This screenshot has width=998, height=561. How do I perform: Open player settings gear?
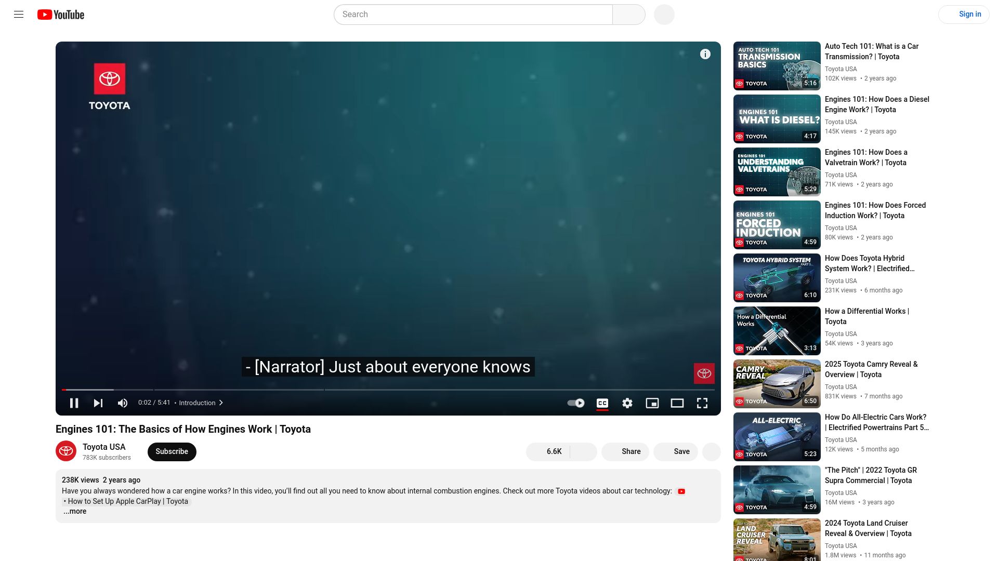(627, 403)
